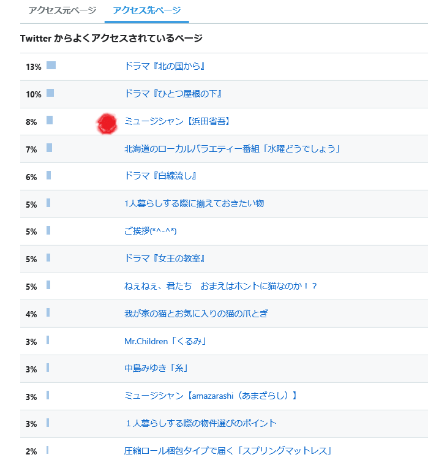Screen dimensions: 428x471
Task: Open the ドラマ『白線流し』 link
Action: pyautogui.click(x=160, y=176)
